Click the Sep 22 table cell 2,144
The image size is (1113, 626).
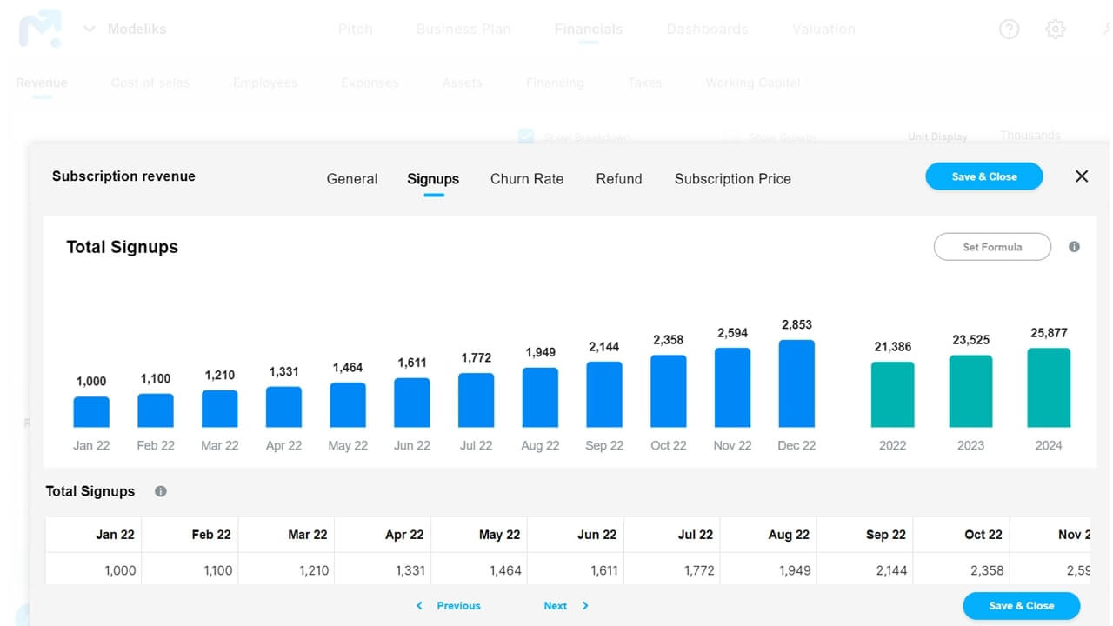[x=865, y=570]
